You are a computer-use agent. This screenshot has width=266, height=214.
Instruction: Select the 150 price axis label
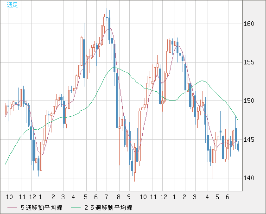pyautogui.click(x=249, y=101)
